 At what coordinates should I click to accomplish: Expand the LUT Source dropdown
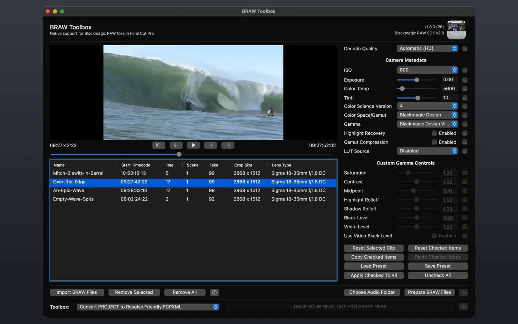(427, 151)
